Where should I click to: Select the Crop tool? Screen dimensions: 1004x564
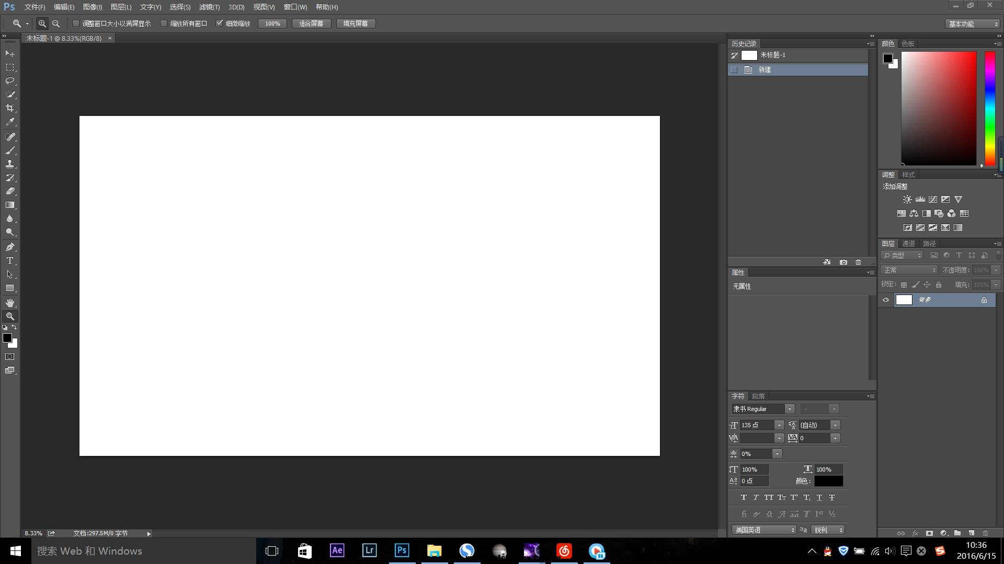pos(10,108)
